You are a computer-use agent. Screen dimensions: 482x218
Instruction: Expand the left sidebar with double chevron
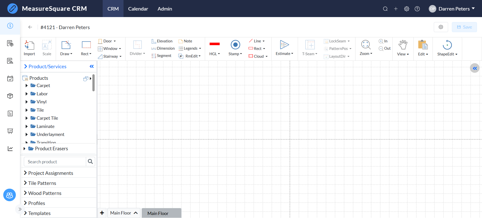click(x=20, y=209)
